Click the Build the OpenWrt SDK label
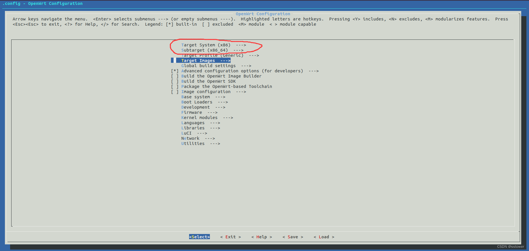 pyautogui.click(x=208, y=81)
